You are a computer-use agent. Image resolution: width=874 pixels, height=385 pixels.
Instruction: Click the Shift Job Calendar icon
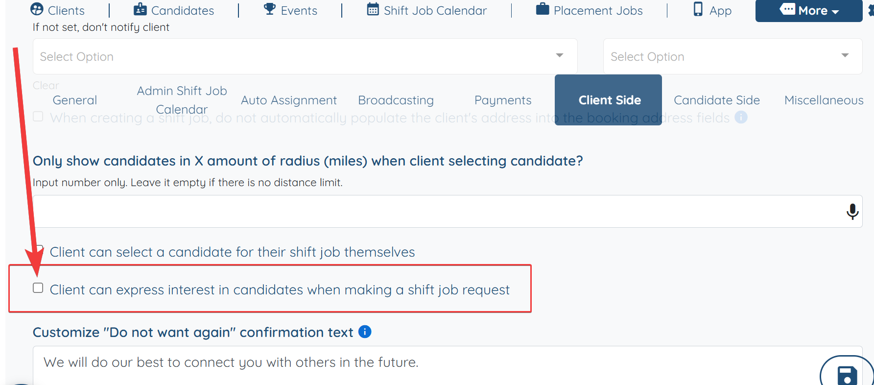click(x=373, y=9)
